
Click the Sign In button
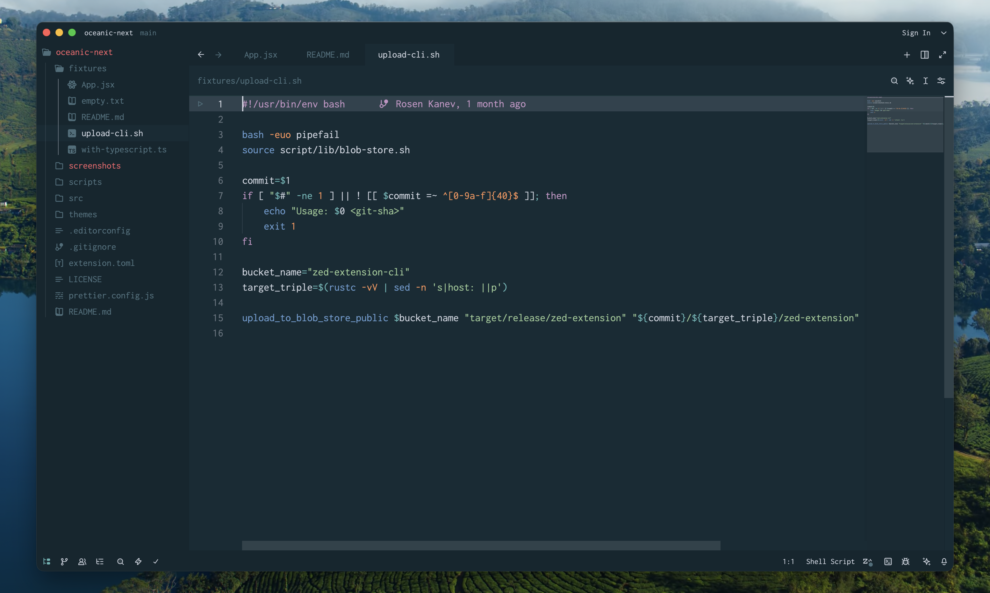coord(916,33)
